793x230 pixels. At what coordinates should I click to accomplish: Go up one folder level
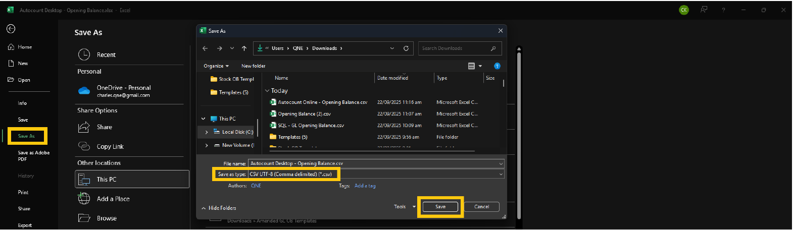click(x=244, y=48)
